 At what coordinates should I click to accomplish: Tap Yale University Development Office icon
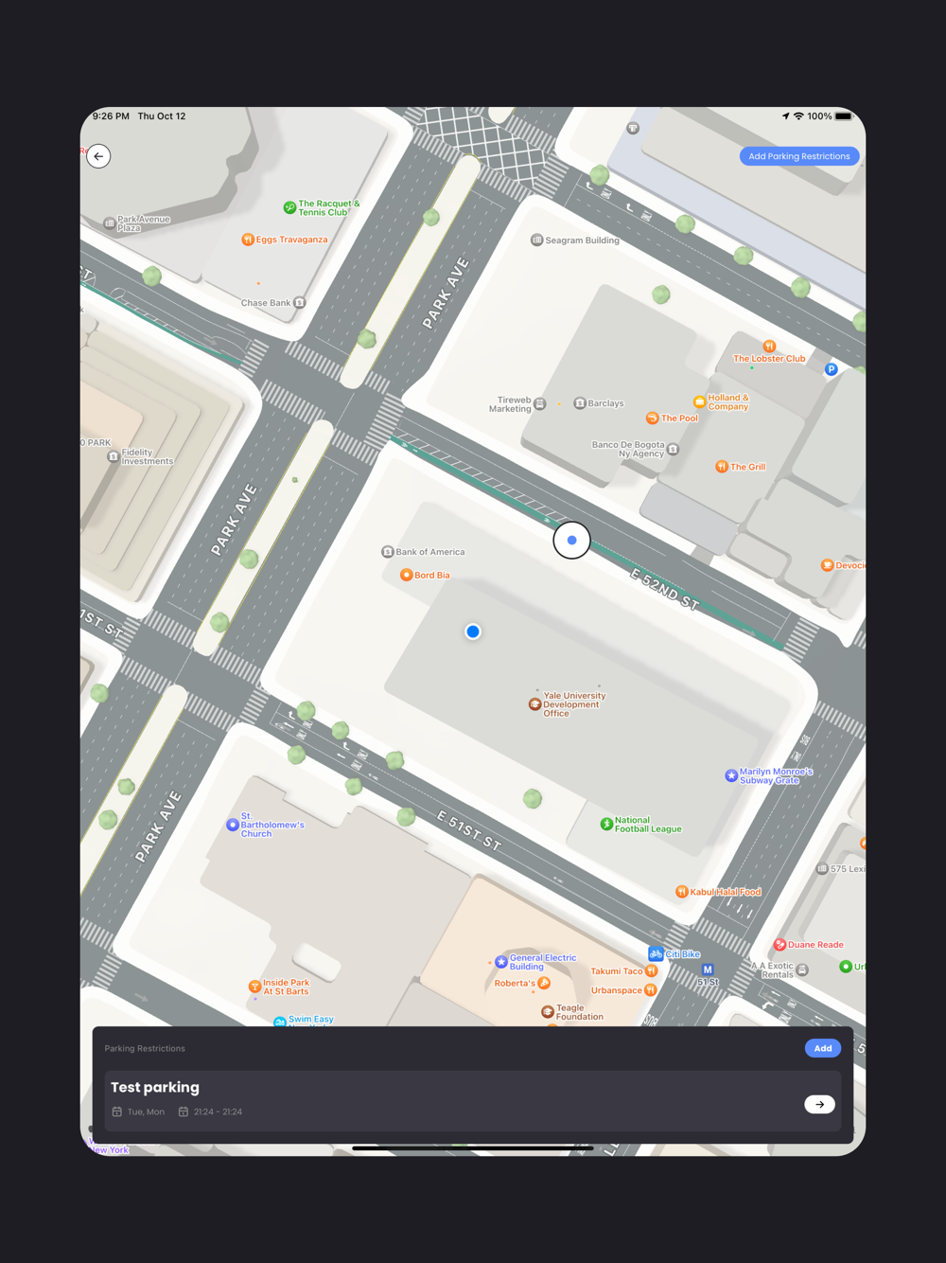pyautogui.click(x=534, y=704)
